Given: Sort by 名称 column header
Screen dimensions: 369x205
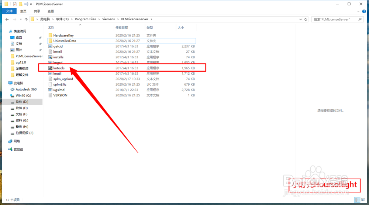Looking at the screenshot, I should coord(51,28).
